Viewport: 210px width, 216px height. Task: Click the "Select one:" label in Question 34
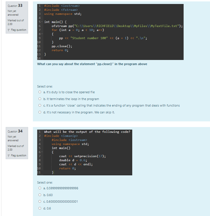pyautogui.click(x=45, y=182)
